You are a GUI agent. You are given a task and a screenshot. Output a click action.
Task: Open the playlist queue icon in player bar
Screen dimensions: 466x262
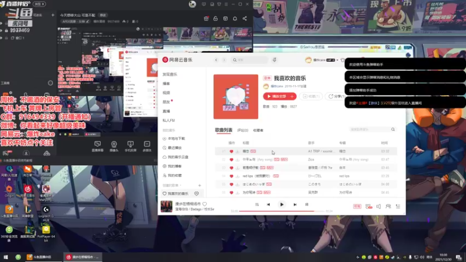[x=398, y=206]
